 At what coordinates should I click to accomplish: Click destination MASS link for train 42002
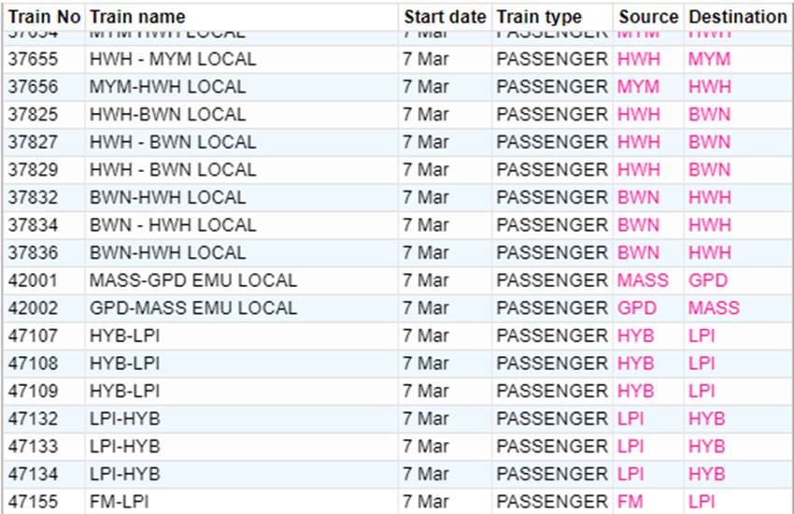714,308
